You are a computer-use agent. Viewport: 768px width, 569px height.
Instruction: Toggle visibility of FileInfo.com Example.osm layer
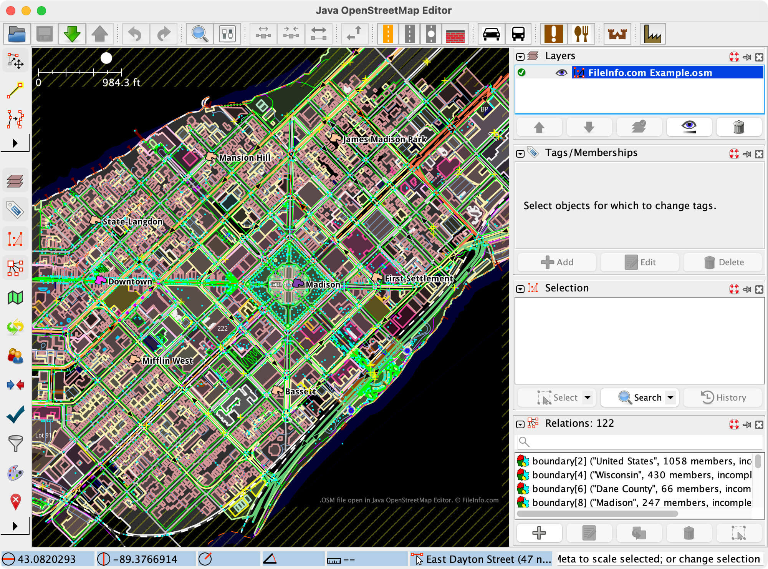pos(562,73)
